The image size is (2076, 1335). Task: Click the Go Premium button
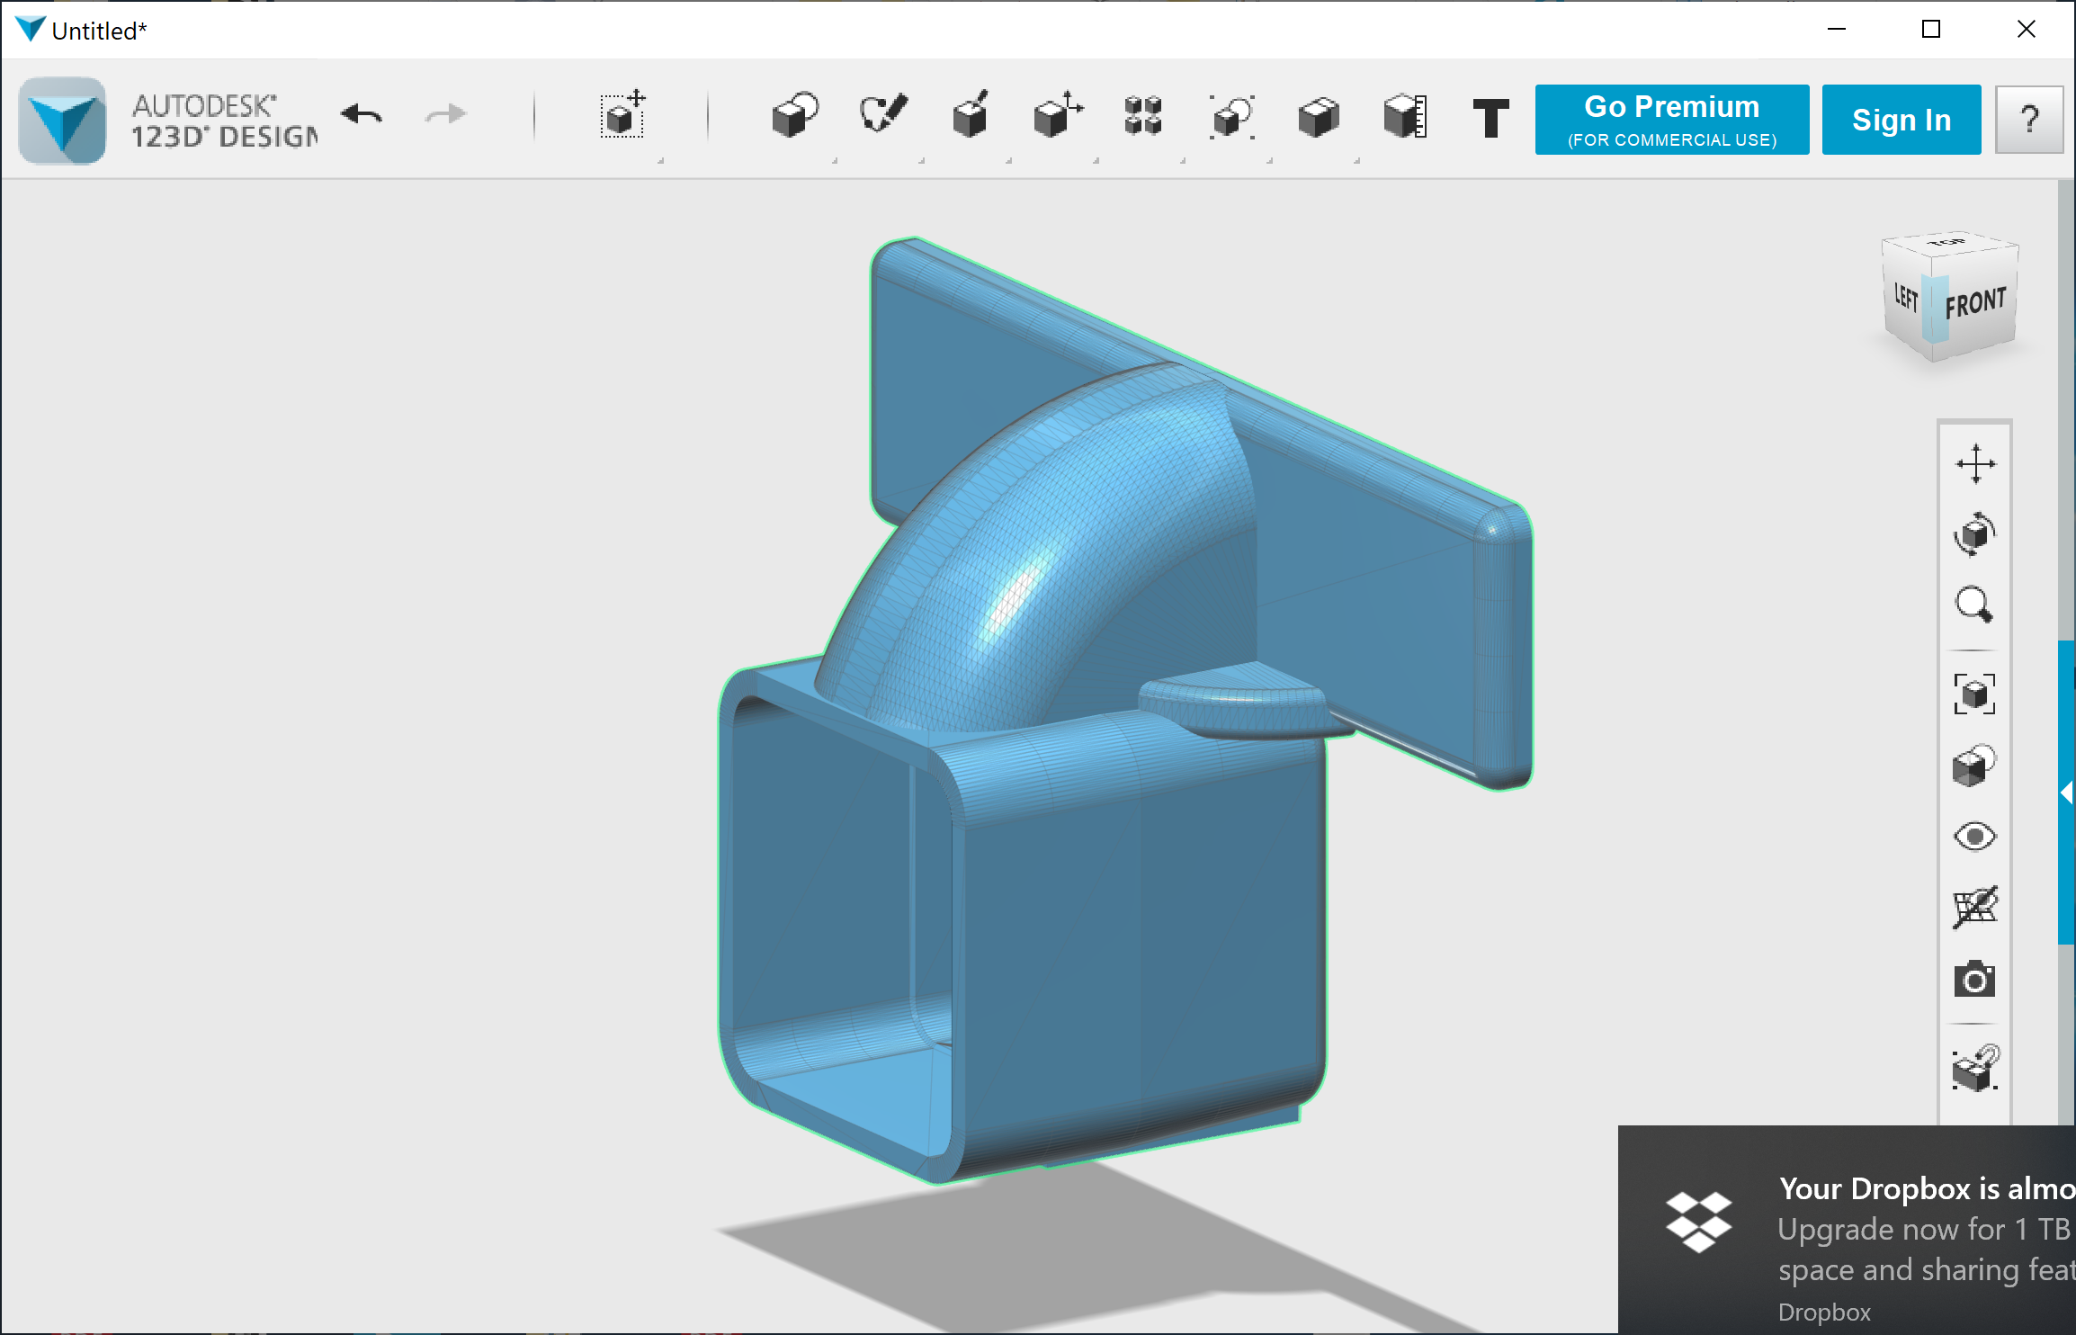1671,120
